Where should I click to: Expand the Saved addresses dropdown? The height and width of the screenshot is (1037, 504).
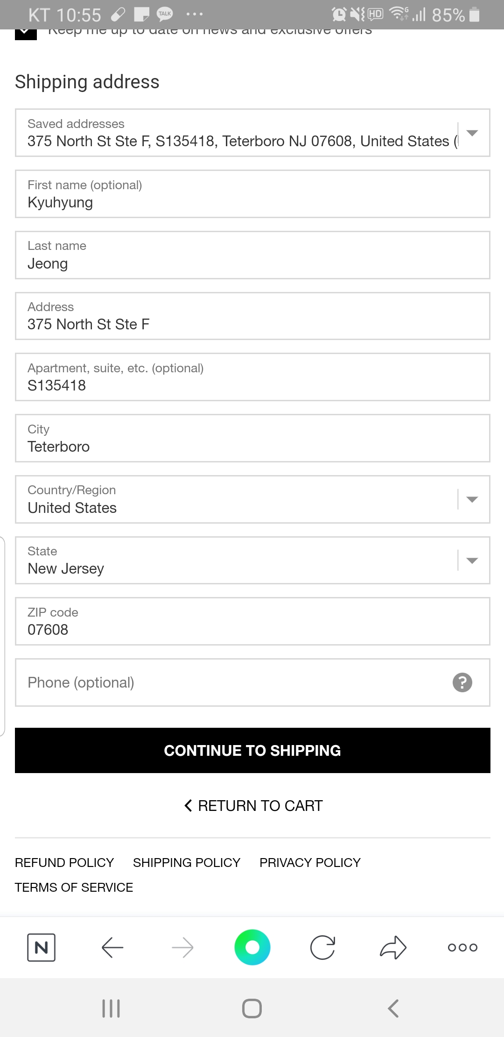coord(472,133)
